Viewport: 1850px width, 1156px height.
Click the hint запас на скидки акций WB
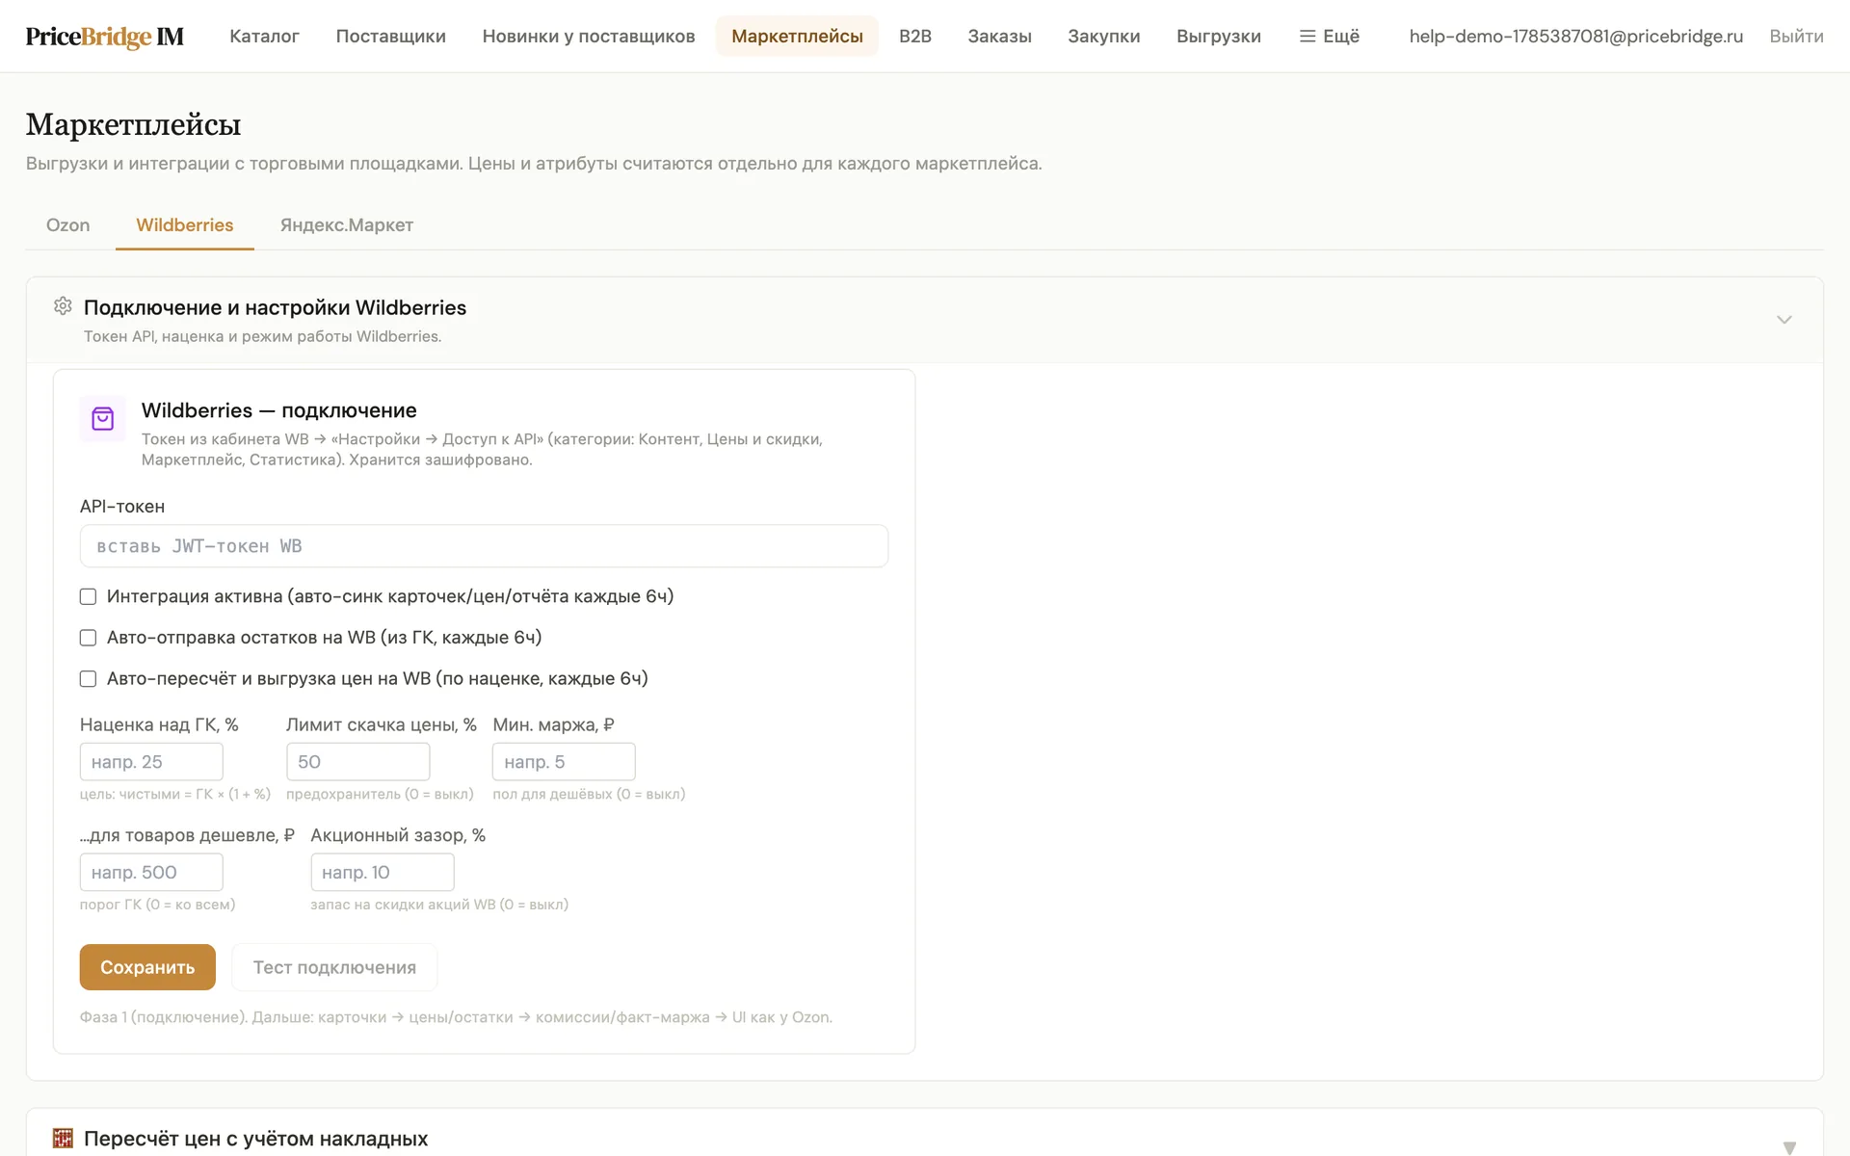click(439, 905)
